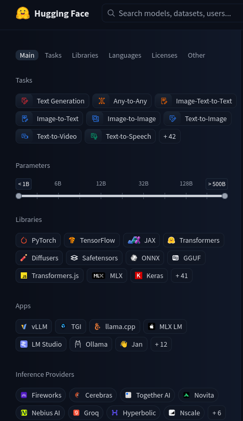Choose the Any-to-Any task icon
The height and width of the screenshot is (421, 243).
click(x=101, y=101)
